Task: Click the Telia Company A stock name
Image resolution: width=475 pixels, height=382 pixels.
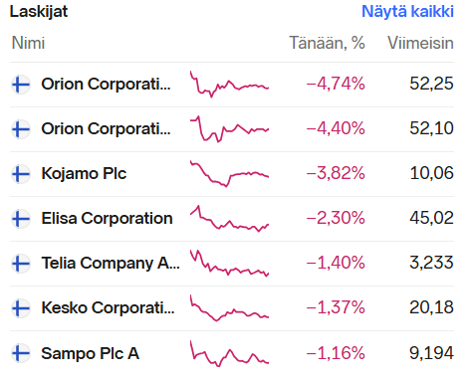Action: tap(111, 264)
